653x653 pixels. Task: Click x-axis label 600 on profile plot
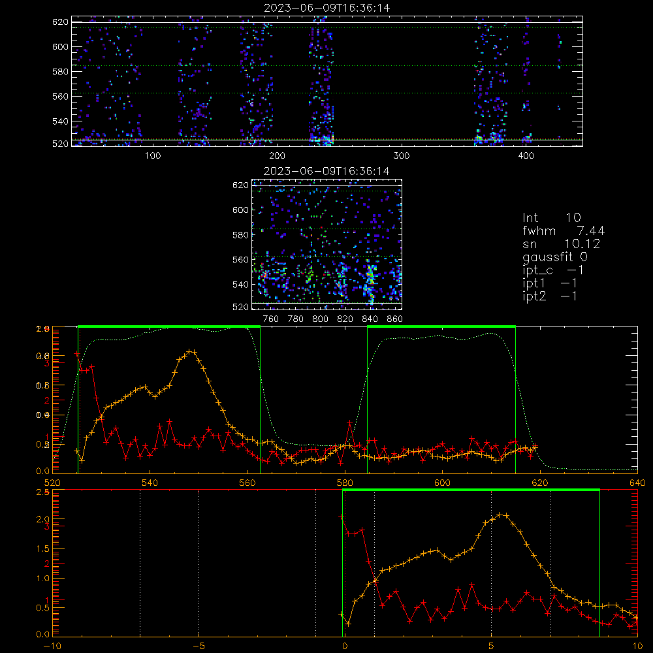point(442,483)
